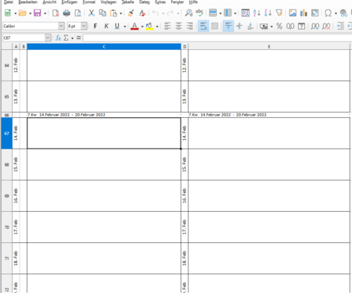Click the purple Save icon
The height and width of the screenshot is (293, 352).
point(38,13)
